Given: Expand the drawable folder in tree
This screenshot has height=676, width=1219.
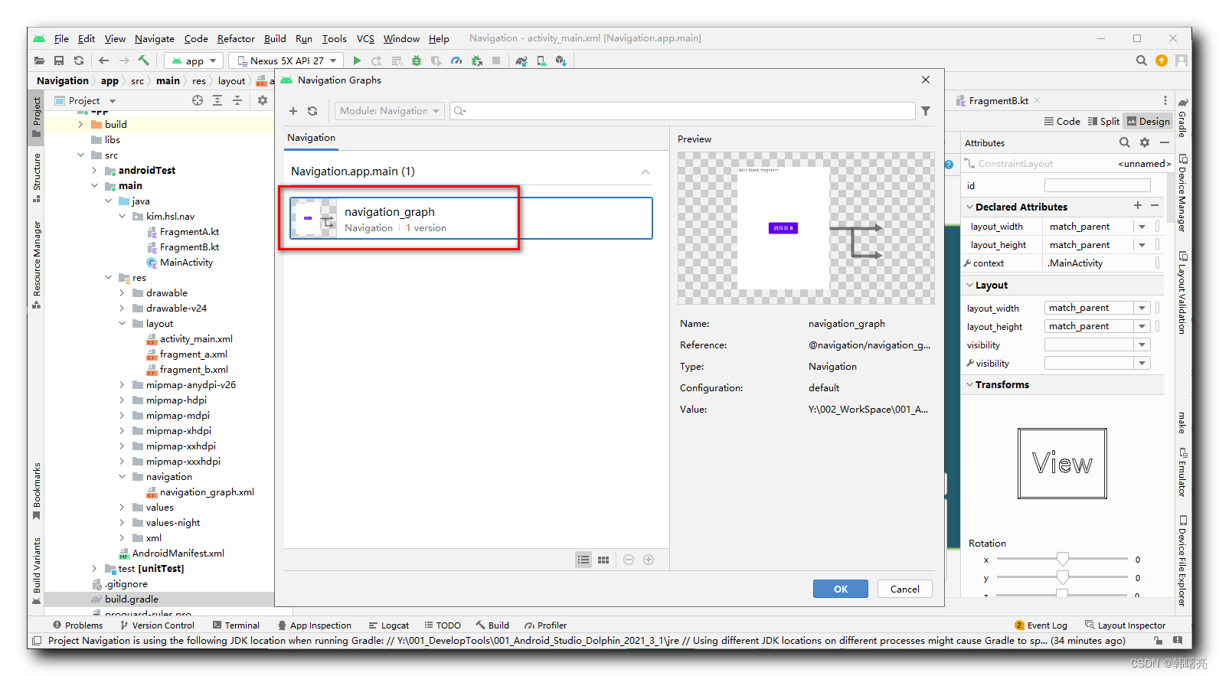Looking at the screenshot, I should (122, 293).
